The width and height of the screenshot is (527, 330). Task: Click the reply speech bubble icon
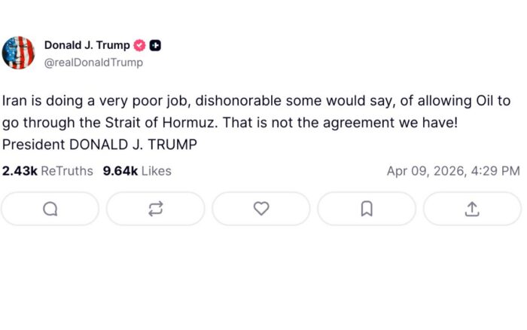pyautogui.click(x=50, y=209)
